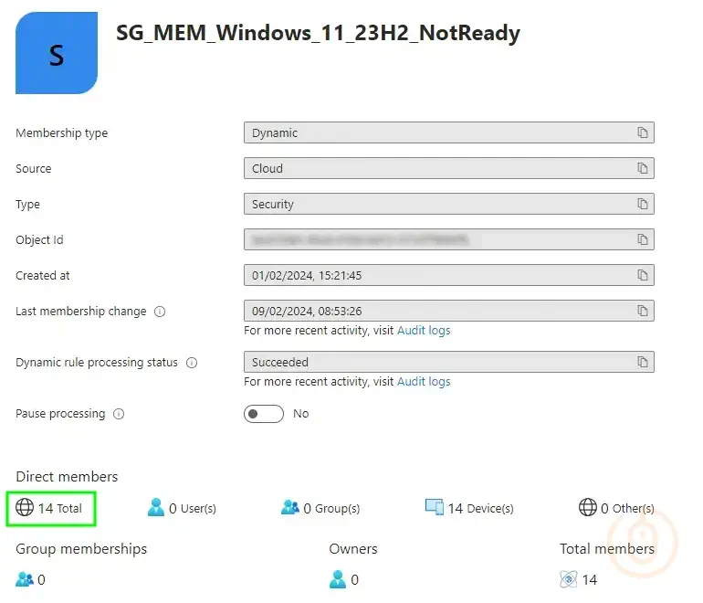The height and width of the screenshot is (603, 703).
Task: Open Total members count of 14
Action: tap(580, 579)
